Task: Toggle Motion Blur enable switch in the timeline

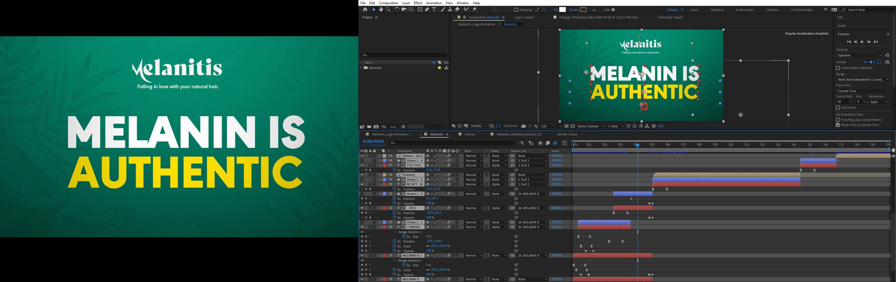Action: coord(555,143)
